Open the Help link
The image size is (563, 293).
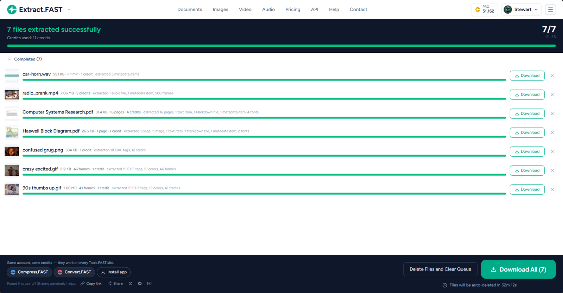(x=334, y=9)
